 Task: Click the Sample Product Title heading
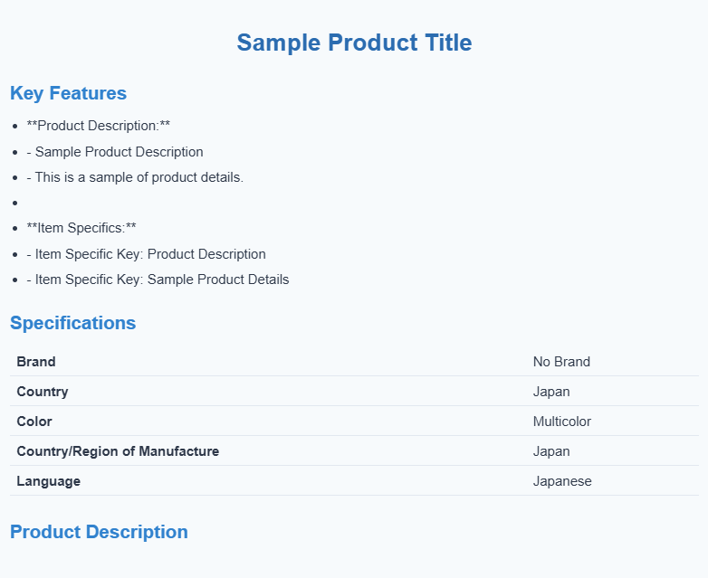(354, 43)
